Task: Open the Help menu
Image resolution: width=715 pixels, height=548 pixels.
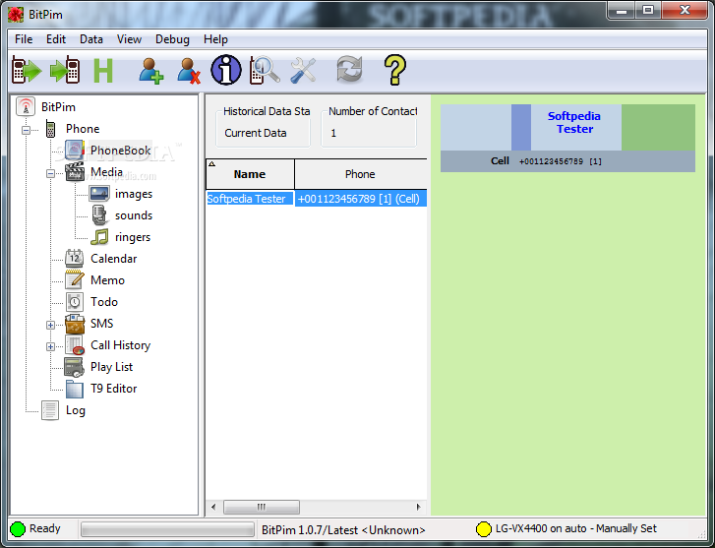Action: (215, 39)
